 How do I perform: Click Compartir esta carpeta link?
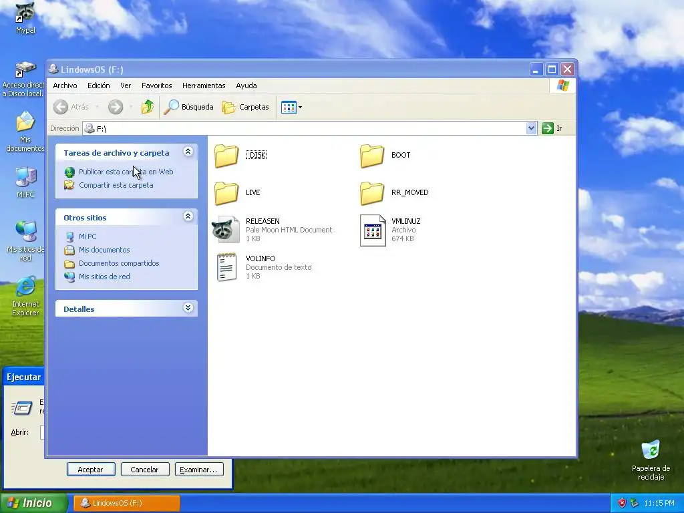(116, 186)
